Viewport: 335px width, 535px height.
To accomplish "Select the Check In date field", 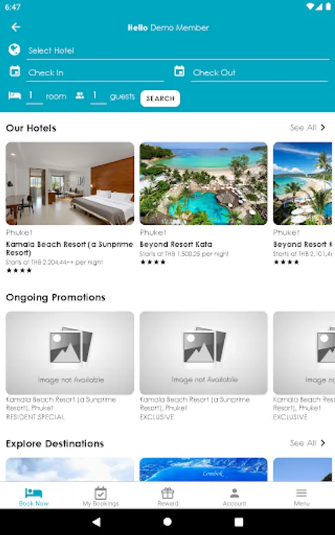I will pyautogui.click(x=95, y=73).
